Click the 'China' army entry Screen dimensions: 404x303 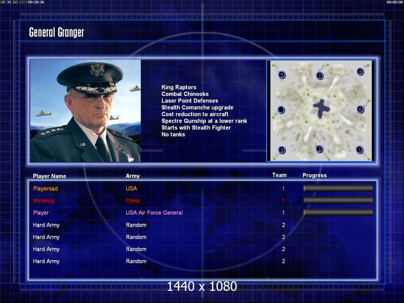(x=133, y=200)
